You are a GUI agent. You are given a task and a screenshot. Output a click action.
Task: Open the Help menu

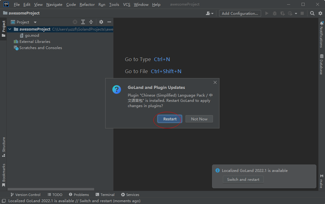click(156, 5)
